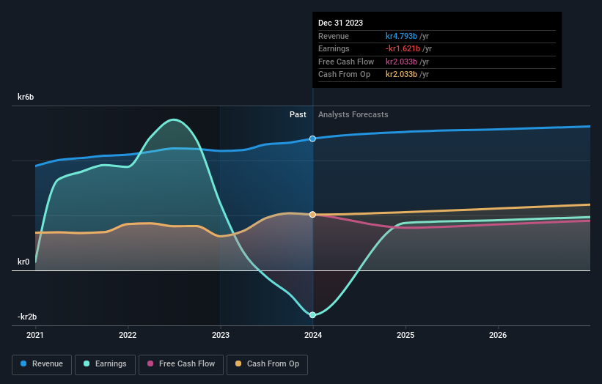Click the Free Cash Flow kr2.033b value
Screen dimensions: 602x384
(401, 62)
